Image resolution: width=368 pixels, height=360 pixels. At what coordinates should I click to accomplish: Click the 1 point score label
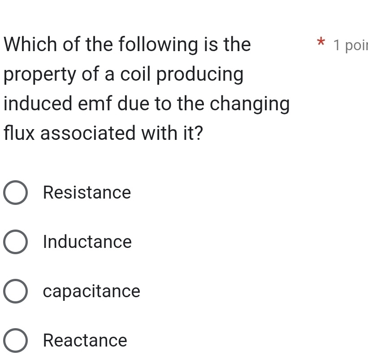coord(351,45)
